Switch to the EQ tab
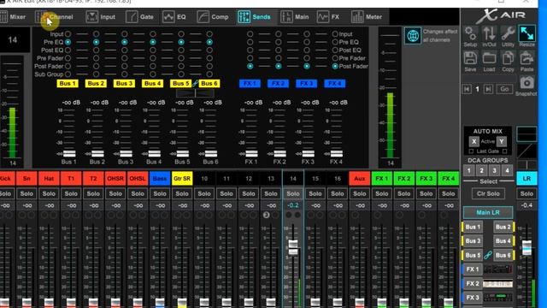 [174, 17]
